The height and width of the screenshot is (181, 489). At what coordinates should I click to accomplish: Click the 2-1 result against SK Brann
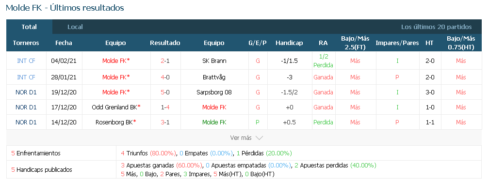click(x=165, y=61)
